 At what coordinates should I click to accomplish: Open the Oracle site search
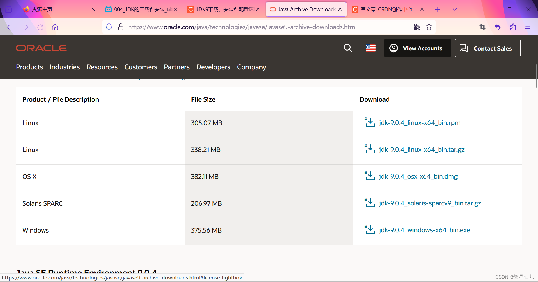click(x=348, y=48)
